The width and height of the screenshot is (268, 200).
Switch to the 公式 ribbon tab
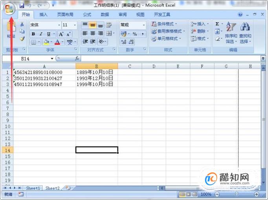[87, 14]
